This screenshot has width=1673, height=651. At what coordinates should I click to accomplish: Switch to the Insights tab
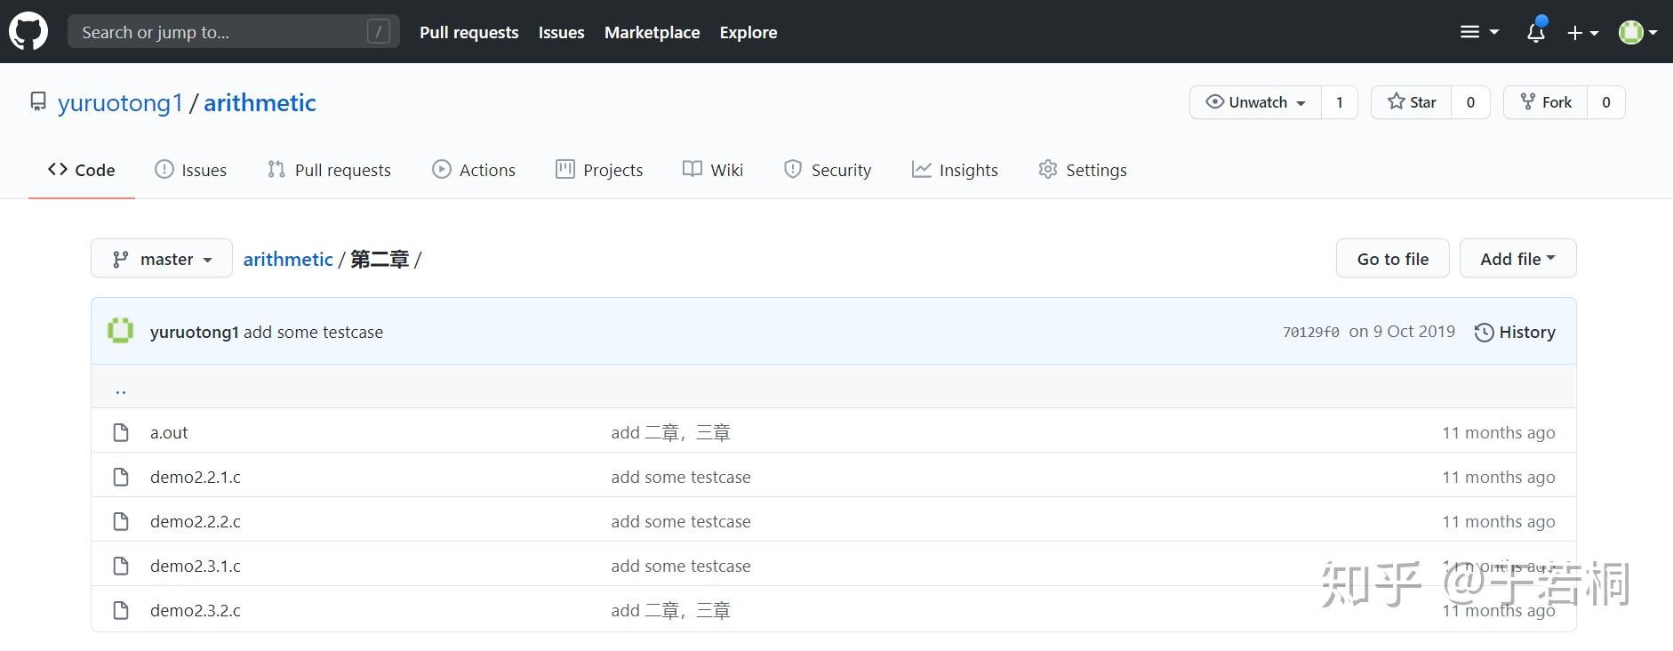pos(955,170)
